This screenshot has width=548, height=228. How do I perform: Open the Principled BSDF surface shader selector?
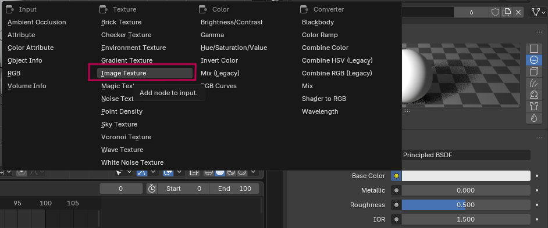pyautogui.click(x=465, y=155)
